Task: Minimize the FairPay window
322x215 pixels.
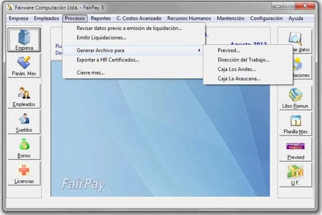Action: (x=277, y=6)
